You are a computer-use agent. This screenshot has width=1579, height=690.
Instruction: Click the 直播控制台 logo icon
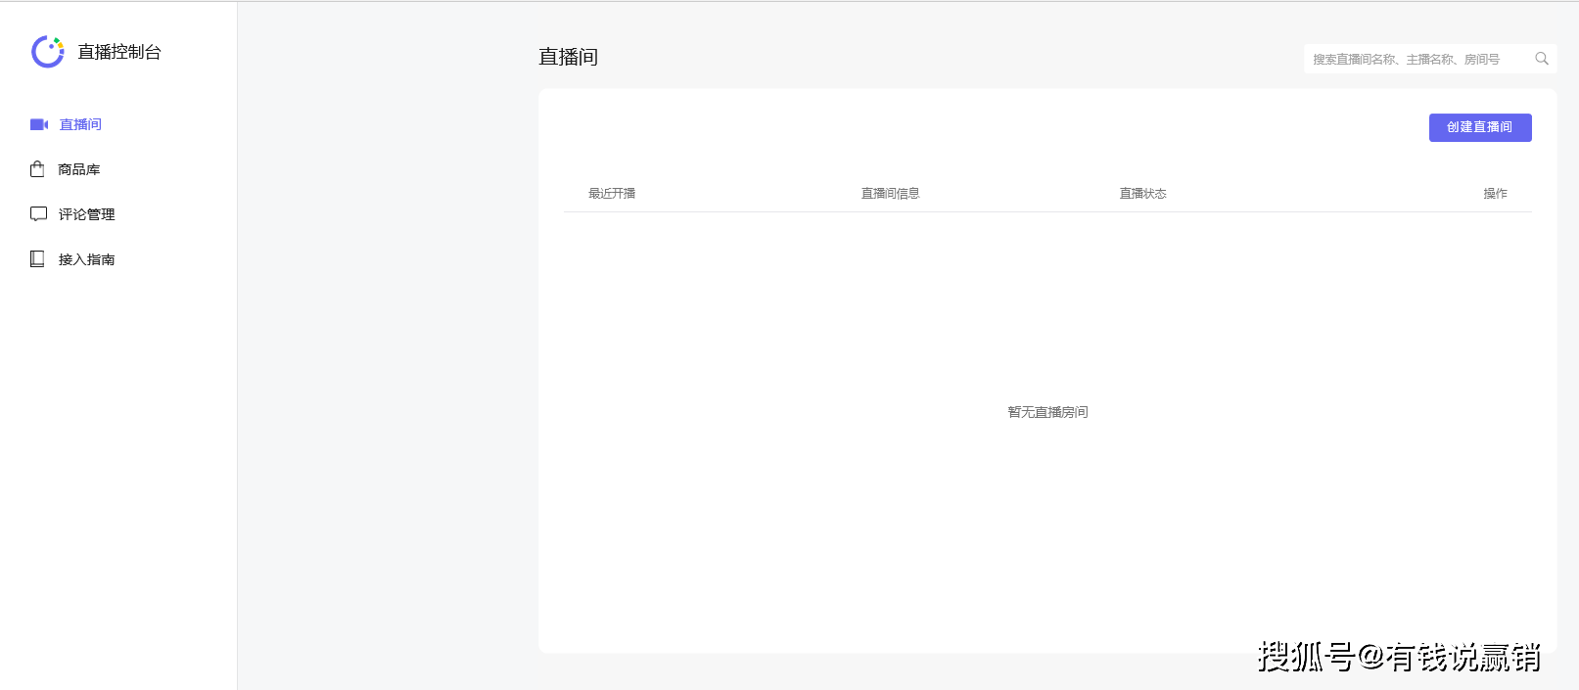pos(47,52)
